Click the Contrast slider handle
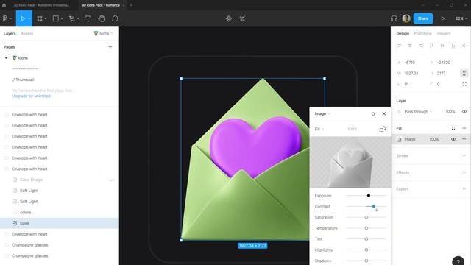 (373, 206)
